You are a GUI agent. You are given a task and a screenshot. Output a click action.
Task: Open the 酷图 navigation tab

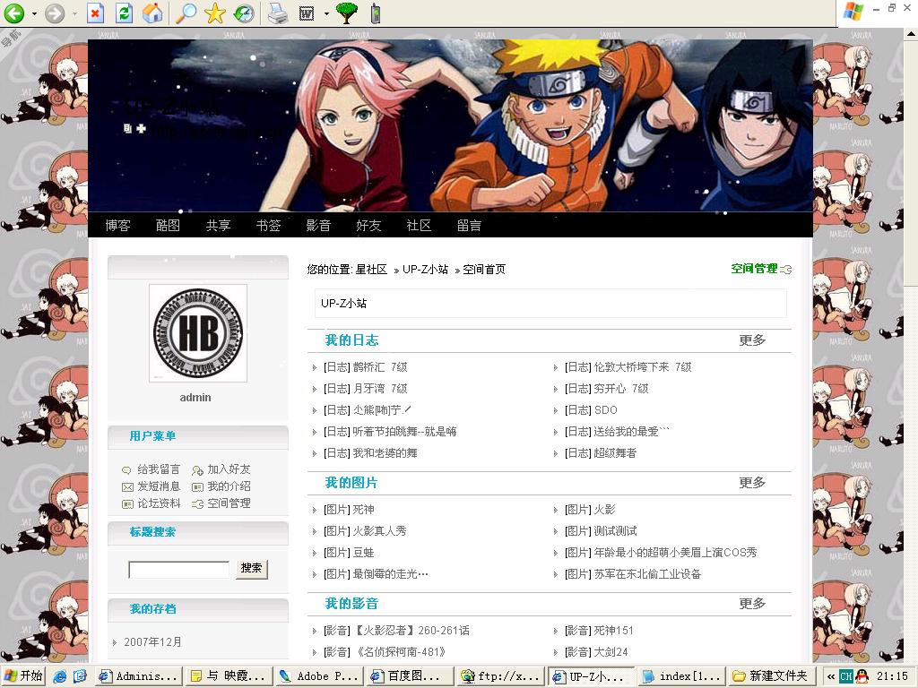[168, 225]
